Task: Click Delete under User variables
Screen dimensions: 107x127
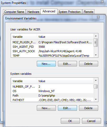Action: tap(88, 64)
